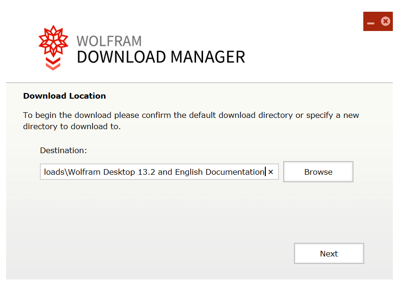Click the "directory to download to." text line
This screenshot has width=398, height=287.
click(x=72, y=127)
